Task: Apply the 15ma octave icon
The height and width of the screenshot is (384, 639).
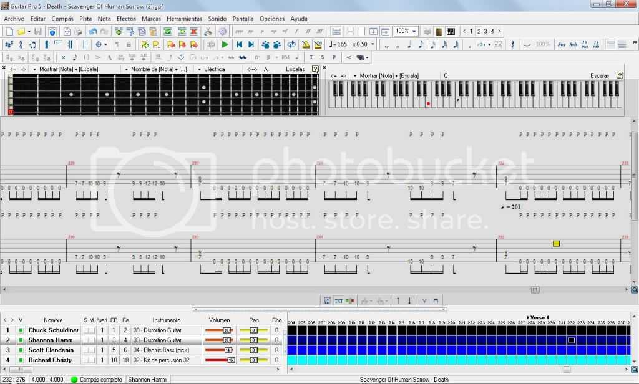Action: [x=585, y=44]
